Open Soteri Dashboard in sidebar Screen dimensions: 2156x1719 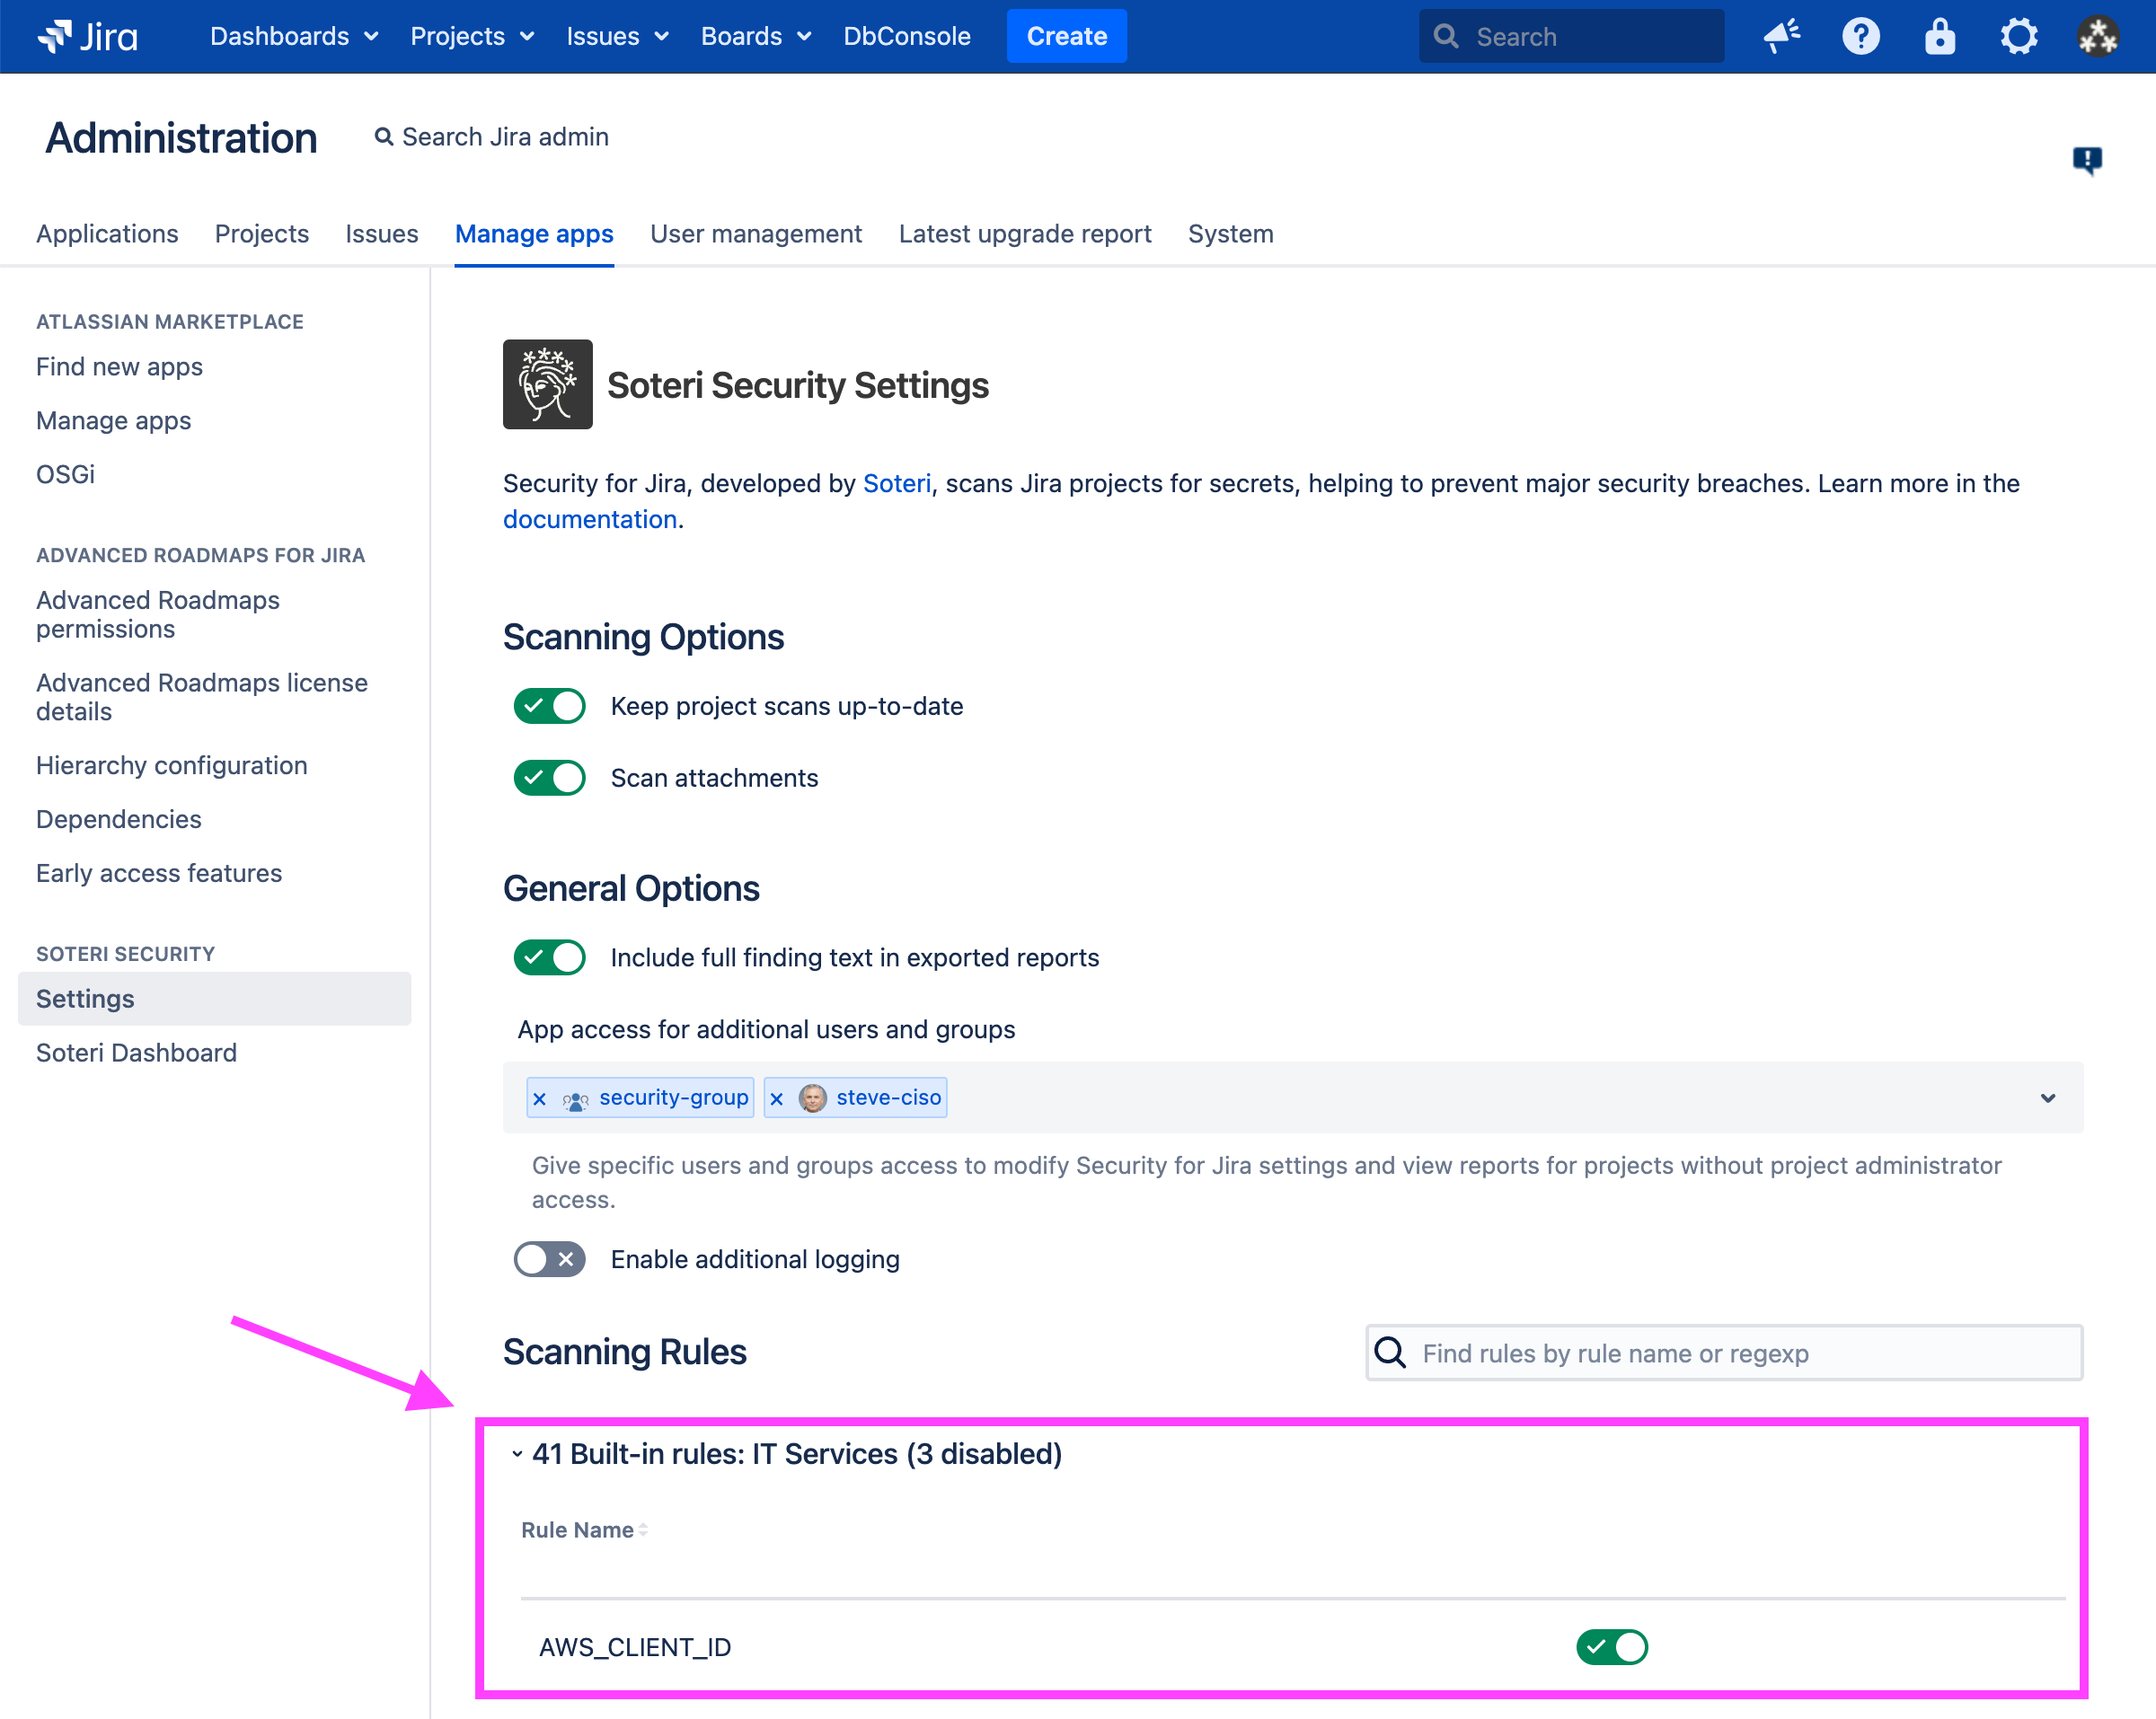pos(136,1053)
